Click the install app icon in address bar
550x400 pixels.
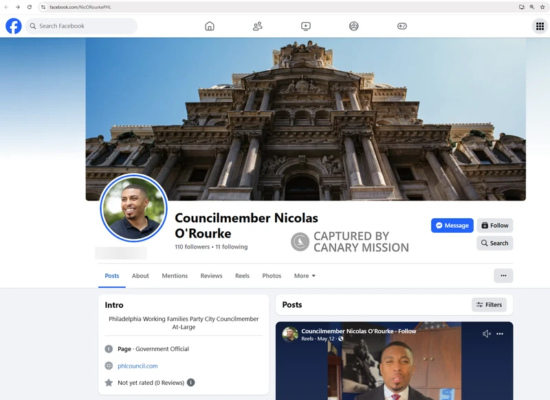[522, 7]
